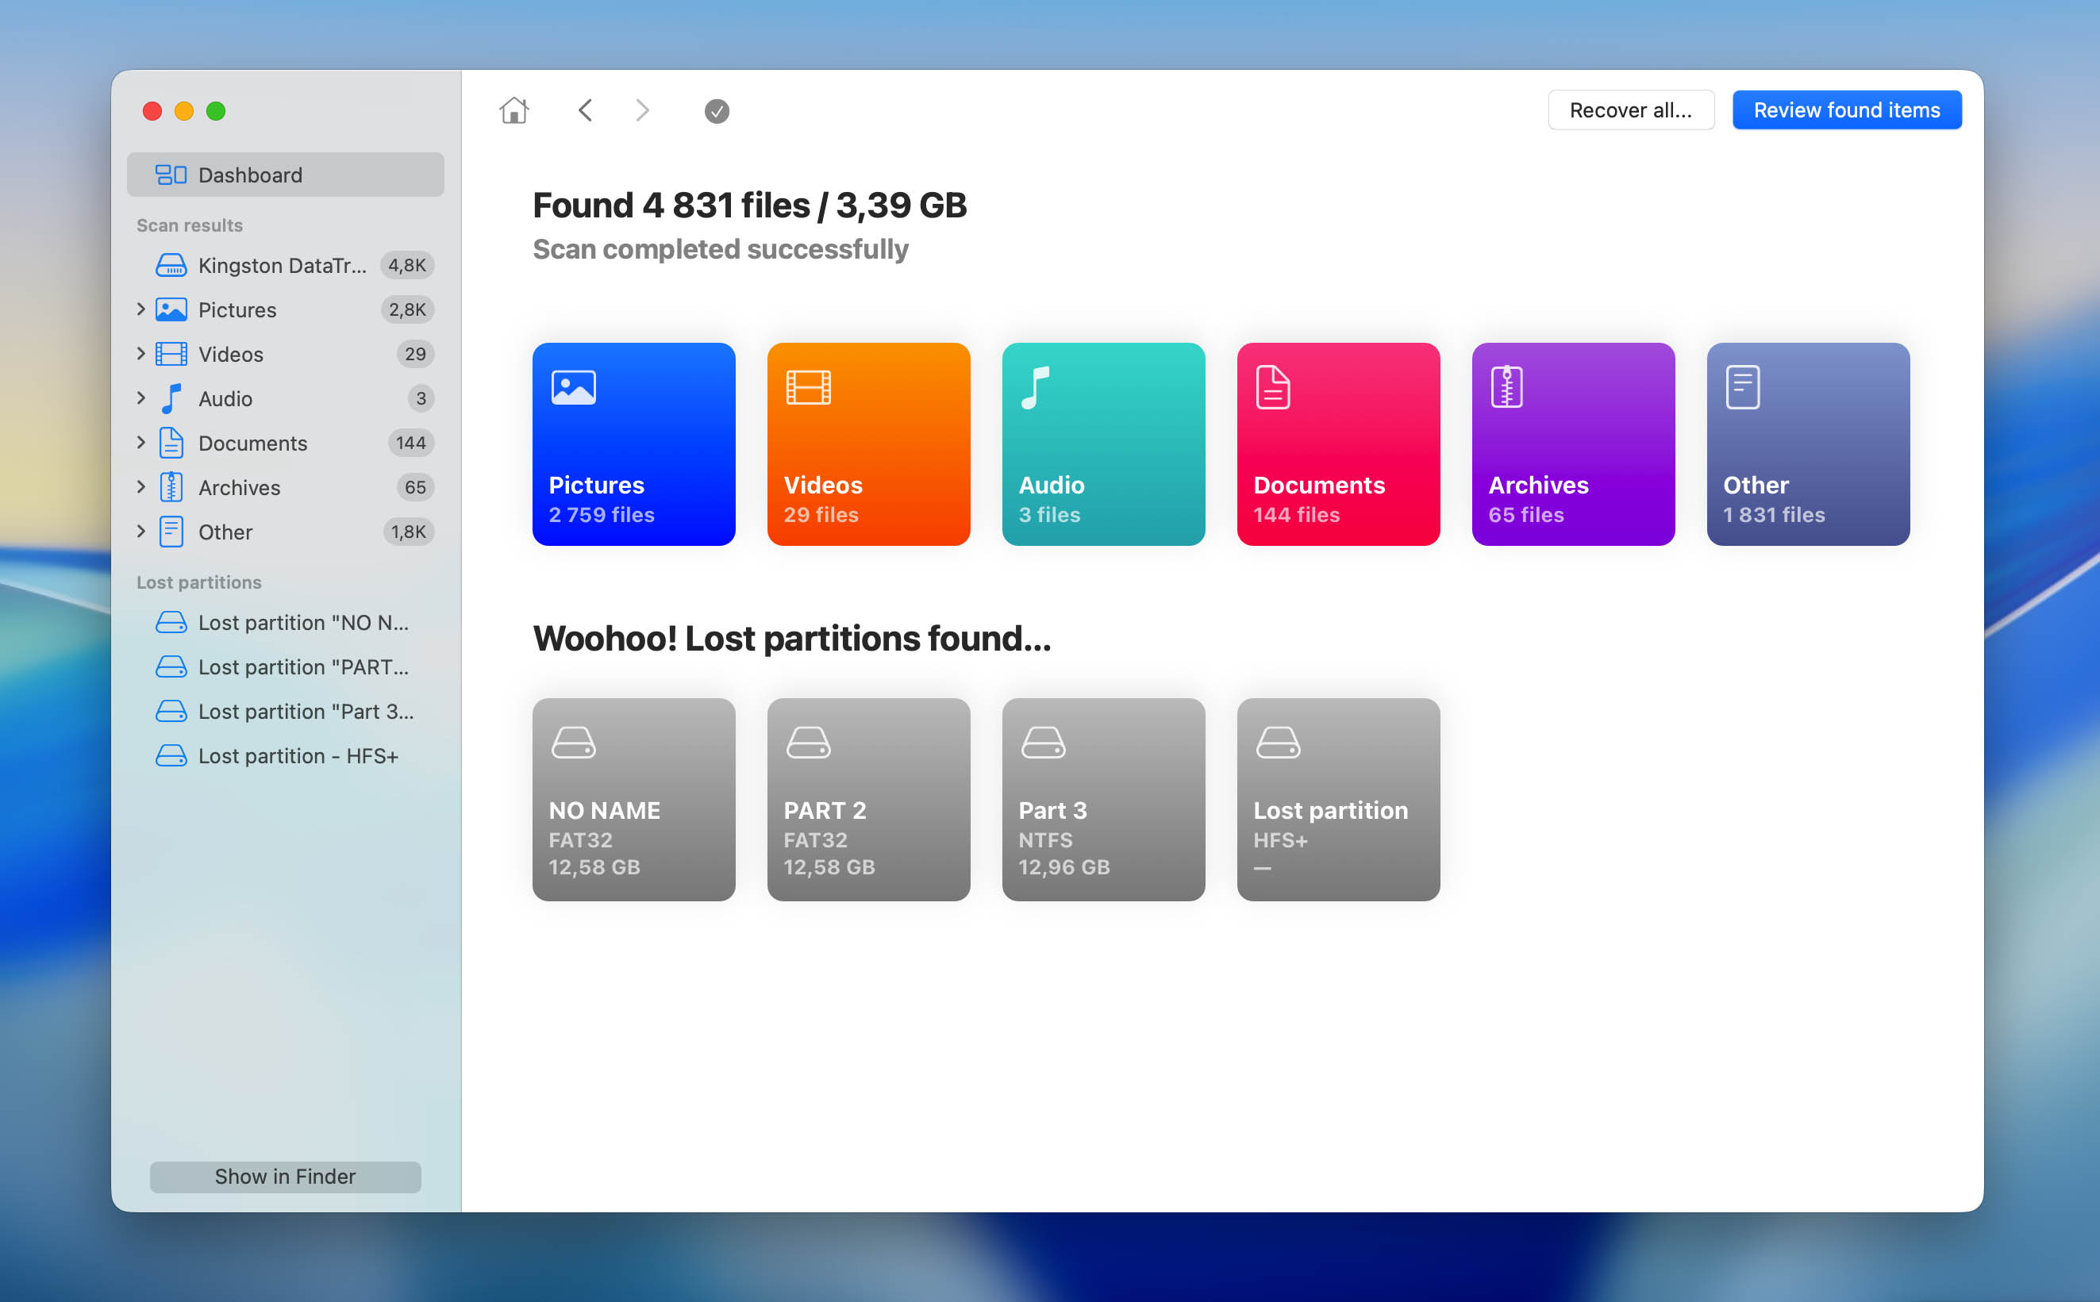This screenshot has width=2100, height=1302.
Task: Go forward with the right arrow
Action: tap(642, 110)
